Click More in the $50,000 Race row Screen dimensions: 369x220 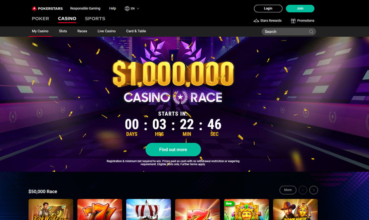pos(288,190)
